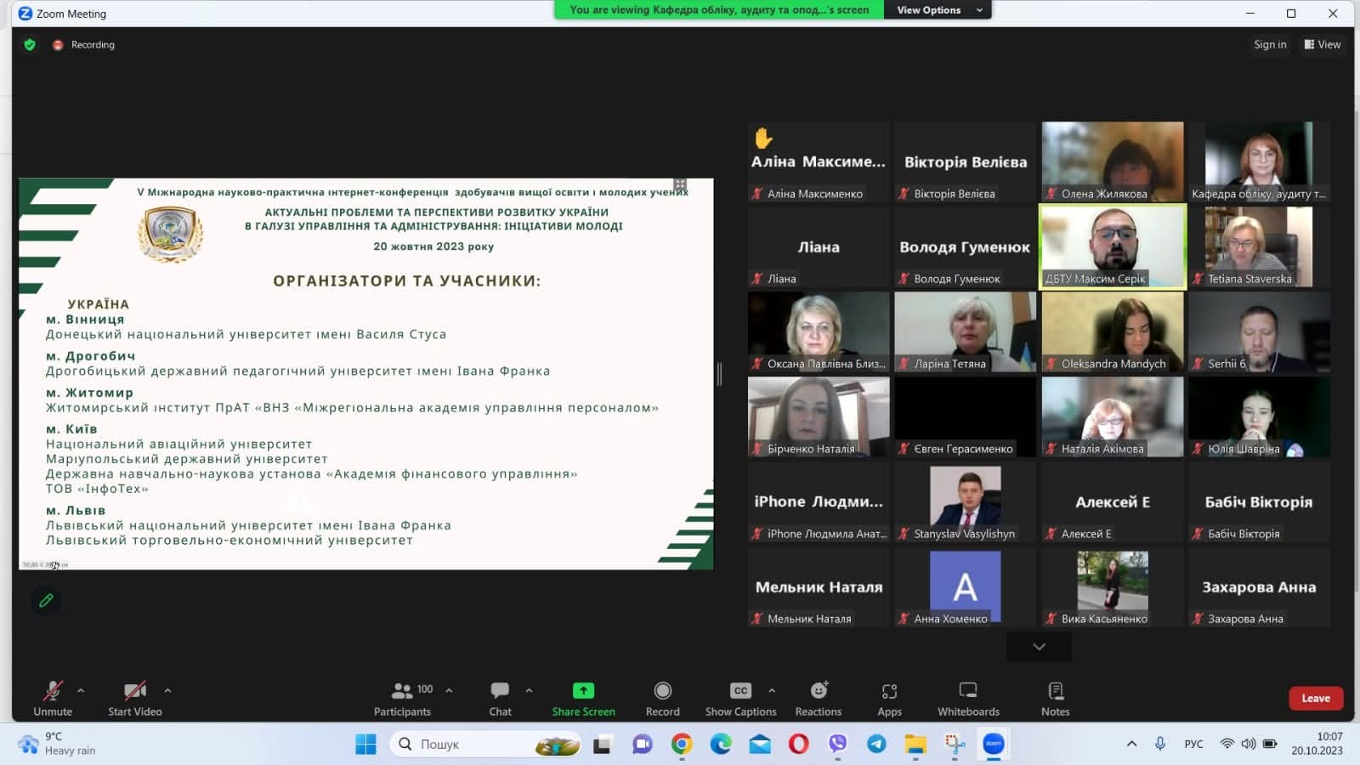Select ДБТУ Максим Серік video thumbnail

(1113, 246)
